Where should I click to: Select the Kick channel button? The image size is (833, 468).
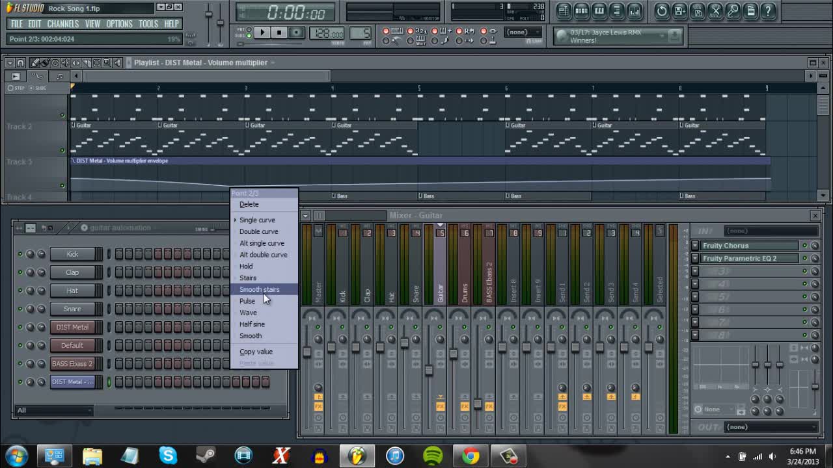[x=72, y=254]
